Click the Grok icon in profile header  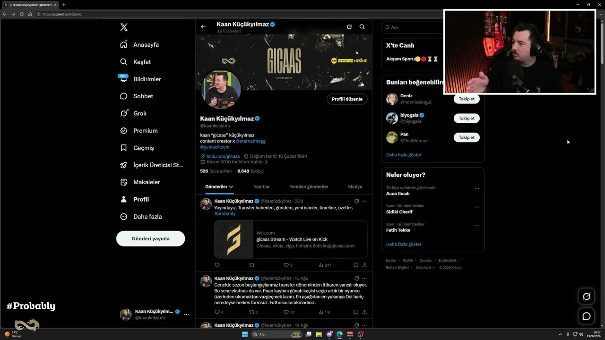pos(349,27)
